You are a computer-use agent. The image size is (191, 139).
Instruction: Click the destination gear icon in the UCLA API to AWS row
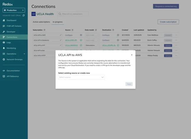click(118, 35)
